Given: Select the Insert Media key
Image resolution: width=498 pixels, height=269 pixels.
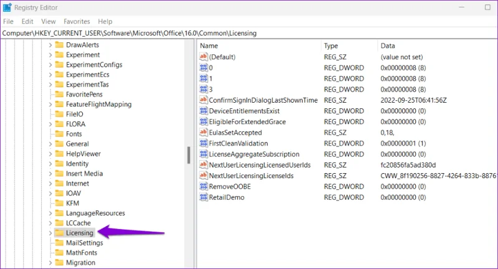Looking at the screenshot, I should [84, 173].
